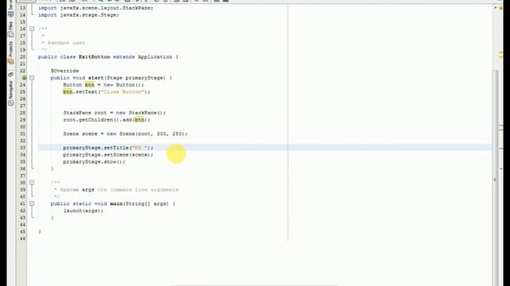Click line number 46 in the gutter
The height and width of the screenshot is (286, 510).
tap(23, 238)
